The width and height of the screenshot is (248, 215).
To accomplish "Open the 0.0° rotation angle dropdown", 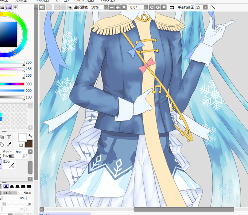I will pos(146,7).
